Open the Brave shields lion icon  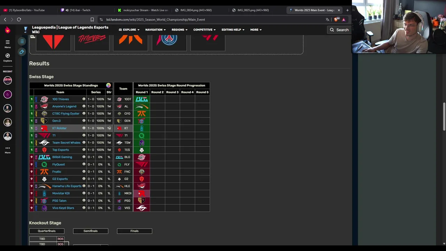click(336, 20)
